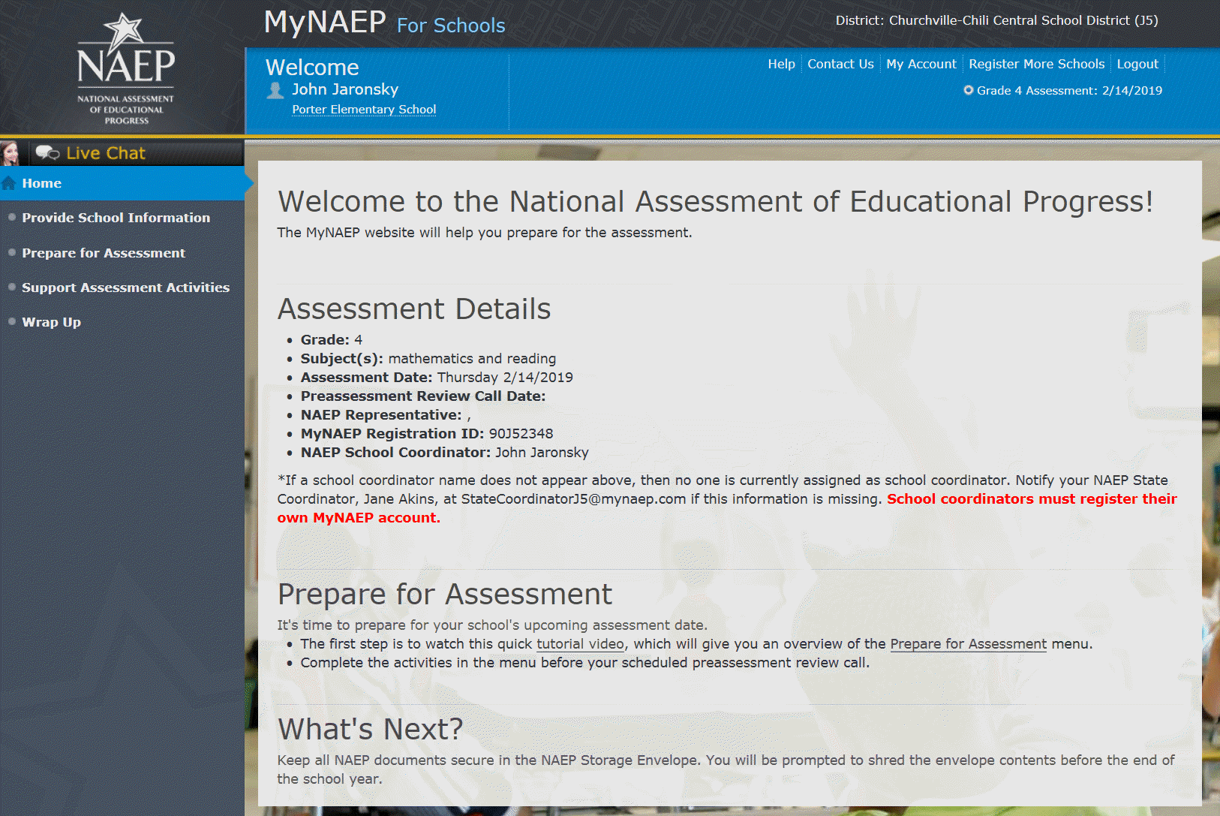Click the user name John Jaronsky
Screen dimensions: 1220x816
coord(345,89)
